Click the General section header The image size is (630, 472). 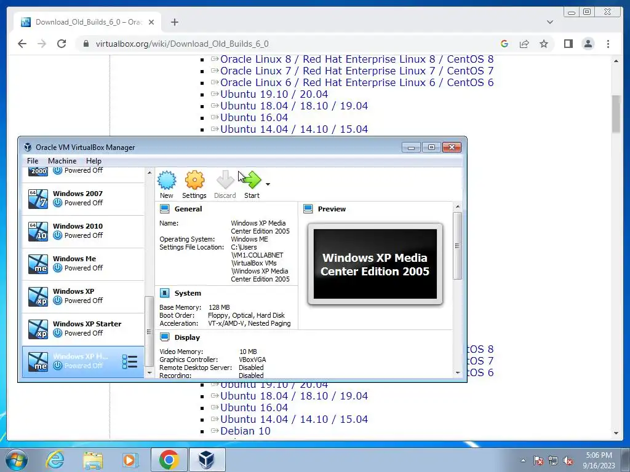pyautogui.click(x=188, y=209)
